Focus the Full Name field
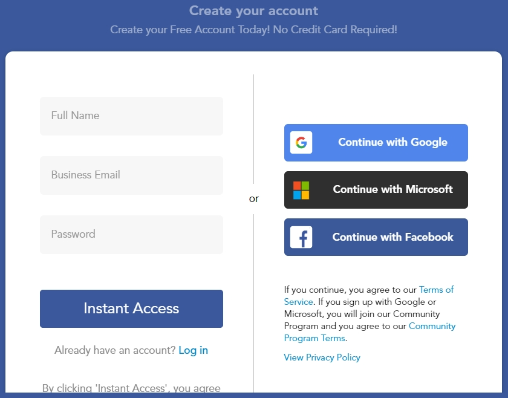The image size is (508, 398). click(131, 116)
